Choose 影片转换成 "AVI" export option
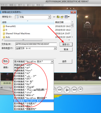 coord(34,79)
